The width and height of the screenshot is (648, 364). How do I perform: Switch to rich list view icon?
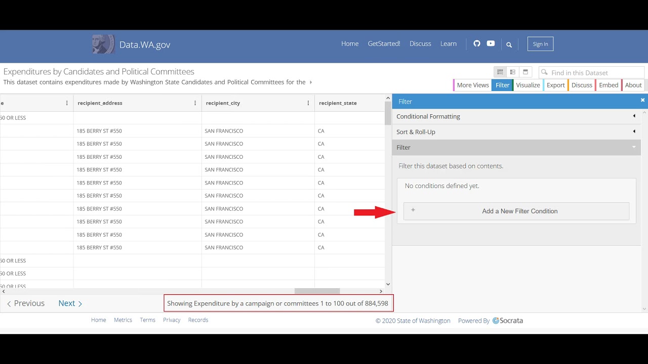coord(513,72)
